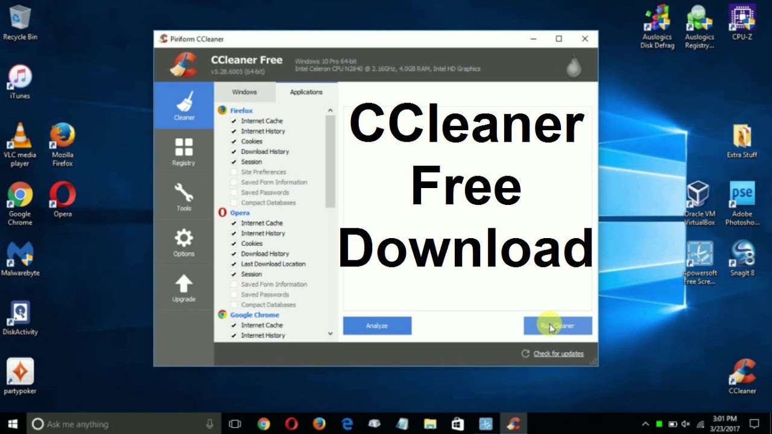Click the Cortana microphone icon
The width and height of the screenshot is (772, 434).
click(209, 424)
